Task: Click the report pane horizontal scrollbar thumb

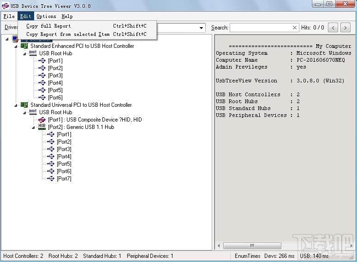Action: pyautogui.click(x=252, y=245)
